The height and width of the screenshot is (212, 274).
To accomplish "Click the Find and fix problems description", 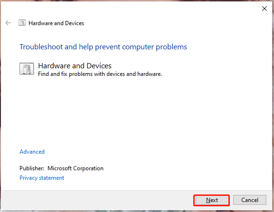I will pos(100,74).
